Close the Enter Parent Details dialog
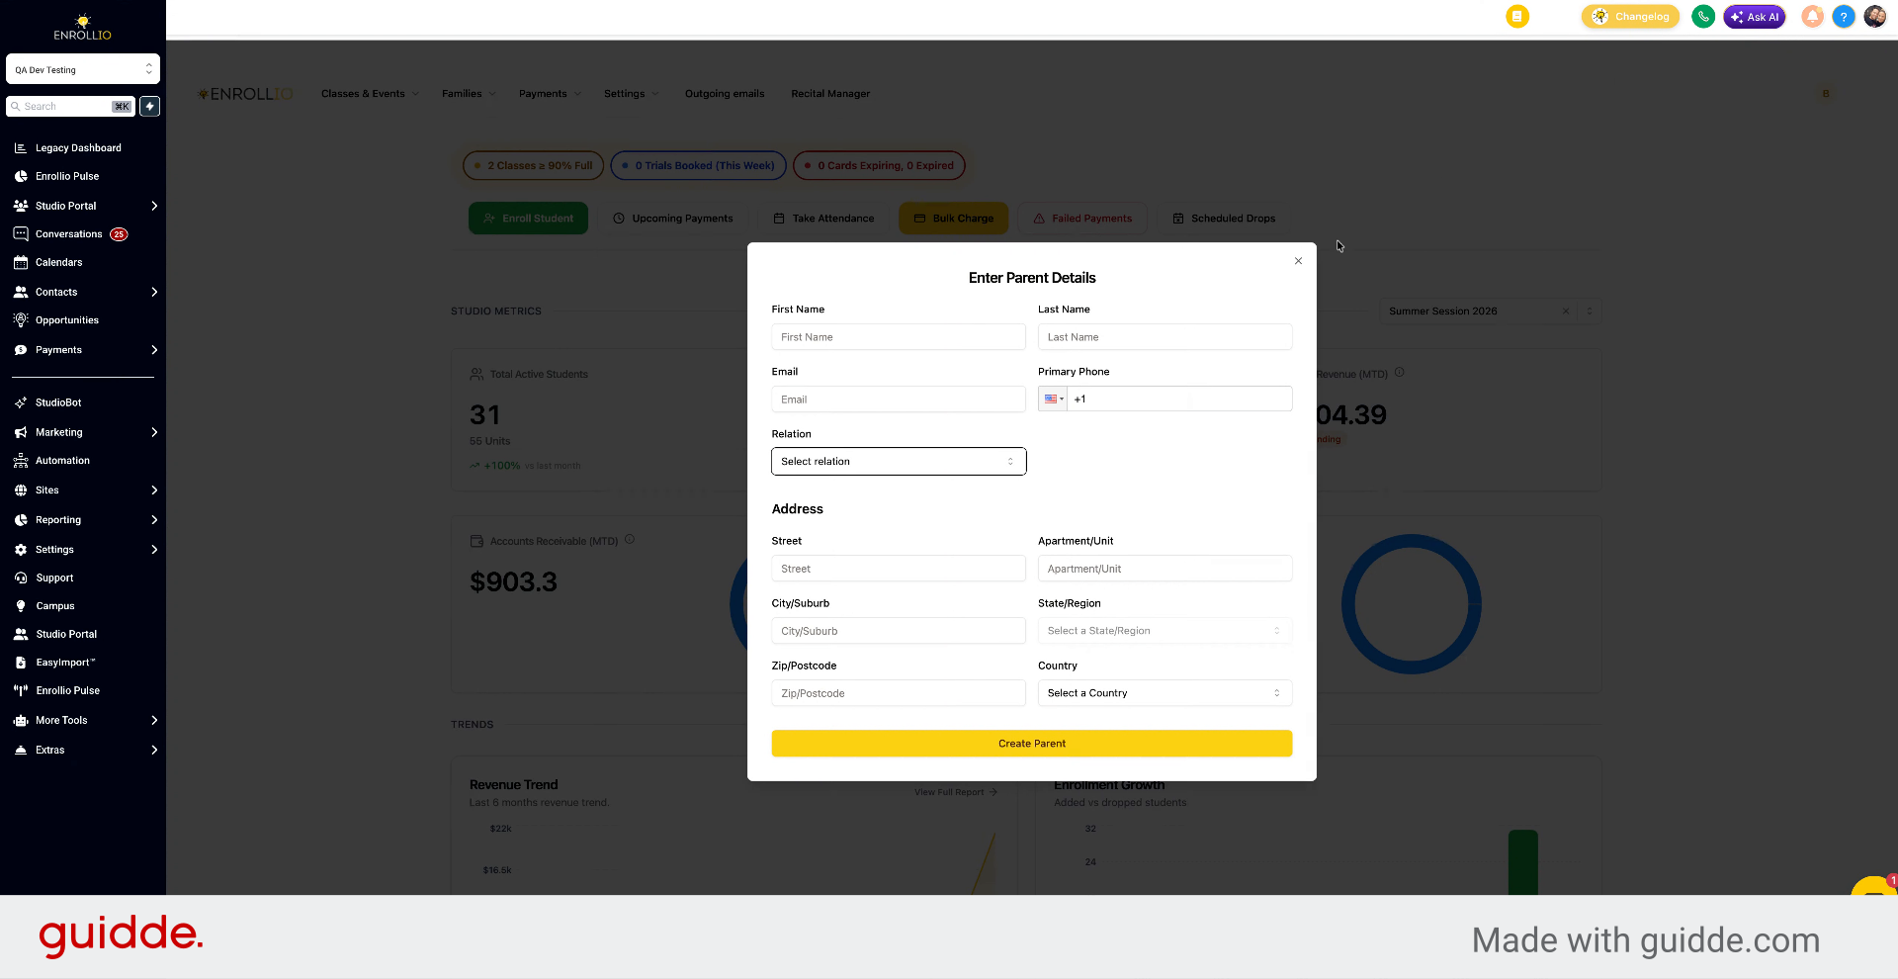 pyautogui.click(x=1298, y=261)
